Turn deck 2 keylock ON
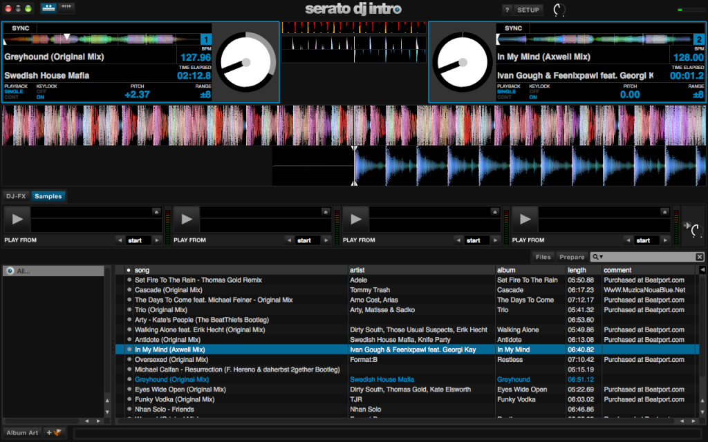The width and height of the screenshot is (708, 442). pyautogui.click(x=533, y=97)
